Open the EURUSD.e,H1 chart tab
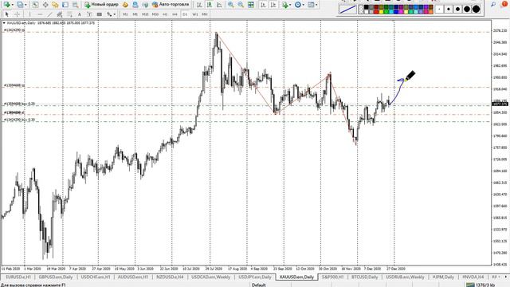The height and width of the screenshot is (287, 510). click(x=18, y=277)
